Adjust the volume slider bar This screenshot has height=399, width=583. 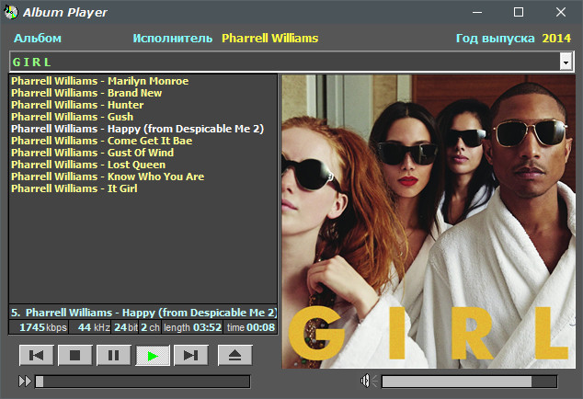tap(469, 382)
